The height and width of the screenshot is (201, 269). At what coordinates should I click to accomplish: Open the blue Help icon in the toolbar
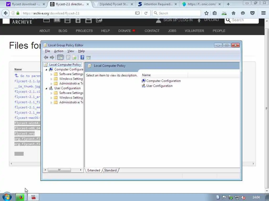click(x=82, y=57)
